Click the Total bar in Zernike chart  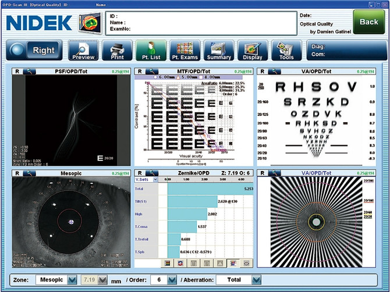(198, 188)
